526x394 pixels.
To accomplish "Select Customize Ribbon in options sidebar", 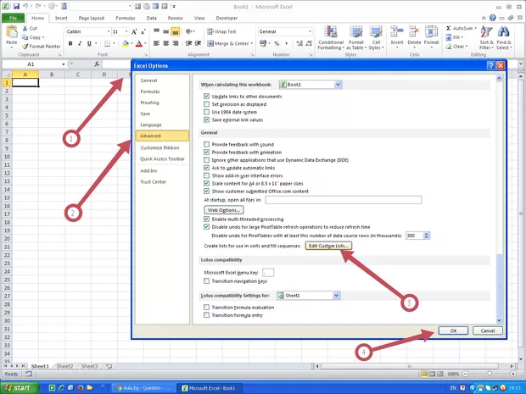I will pyautogui.click(x=159, y=147).
